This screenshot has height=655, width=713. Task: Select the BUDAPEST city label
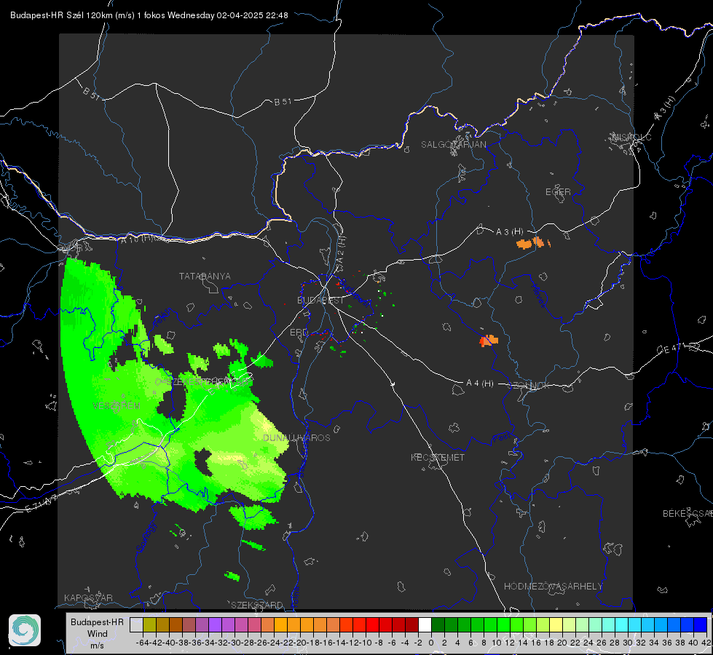click(320, 301)
